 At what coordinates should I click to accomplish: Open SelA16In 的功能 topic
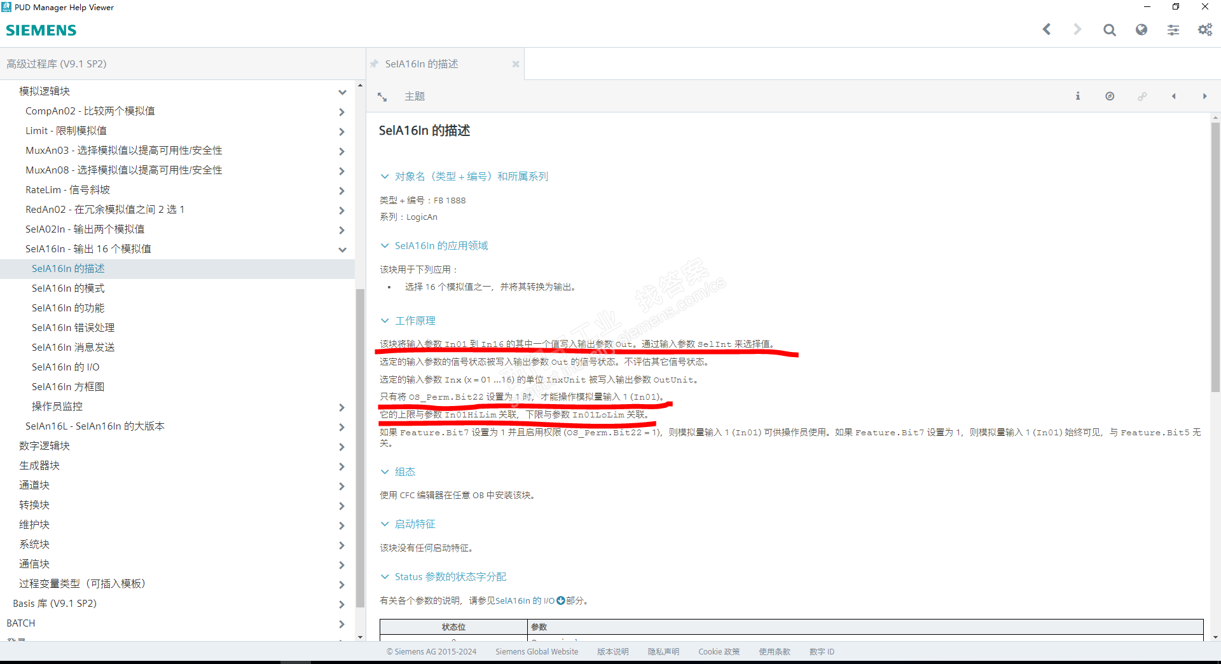(x=68, y=308)
